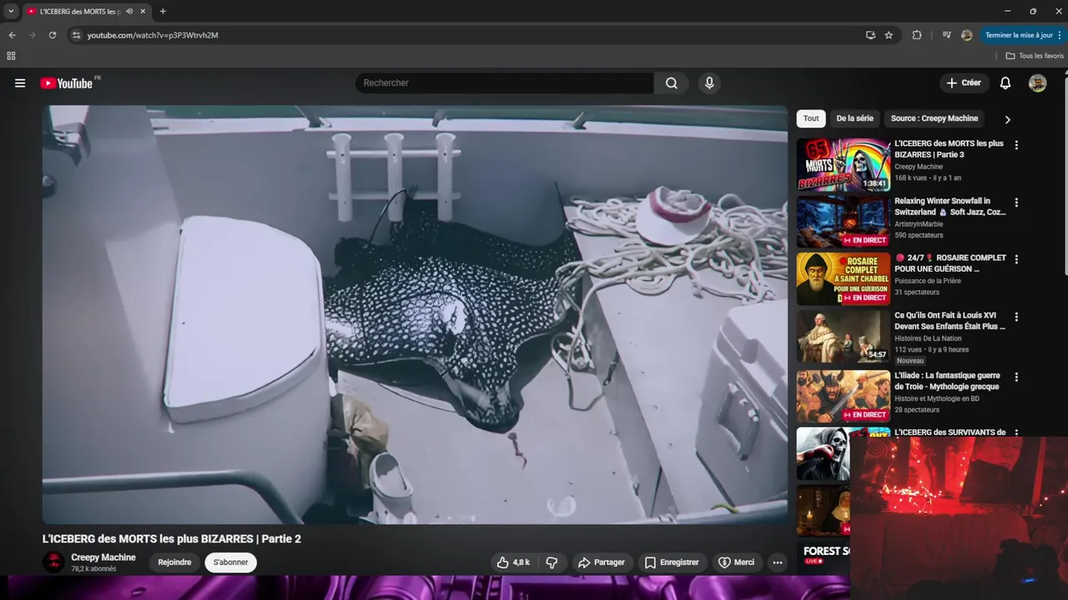Open the browser extensions puzzle icon
Viewport: 1068px width, 600px height.
(x=917, y=35)
